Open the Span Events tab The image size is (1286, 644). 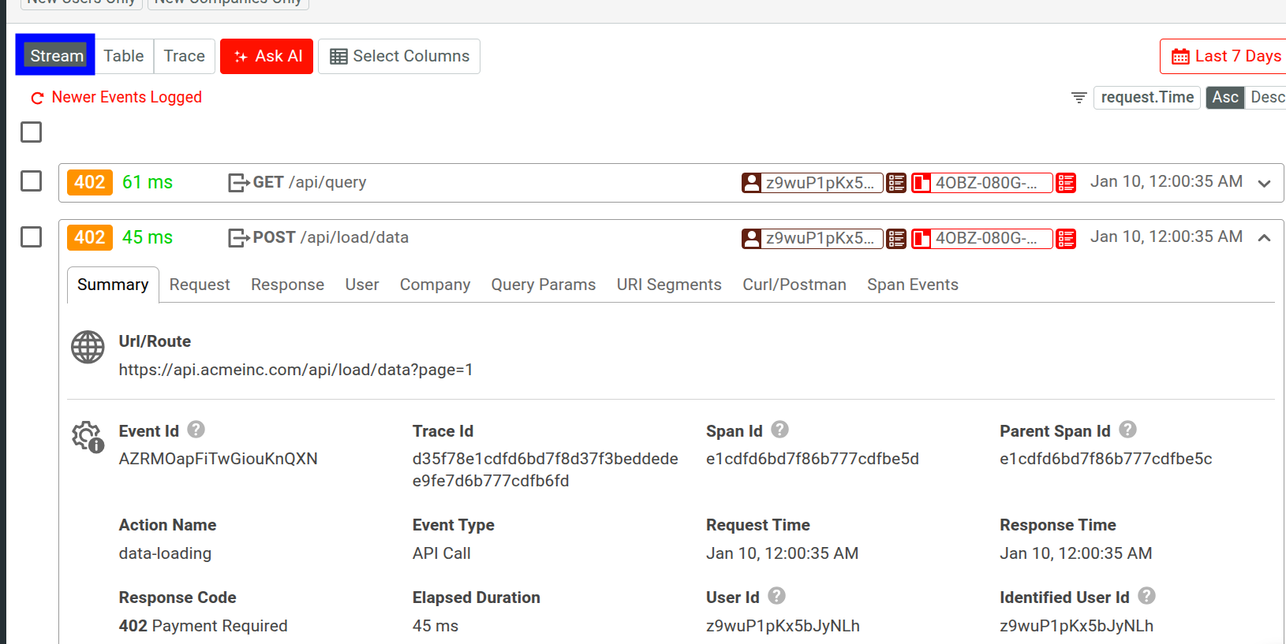[x=913, y=285]
